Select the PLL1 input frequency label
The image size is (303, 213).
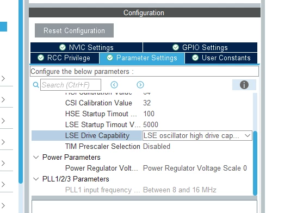pos(102,190)
